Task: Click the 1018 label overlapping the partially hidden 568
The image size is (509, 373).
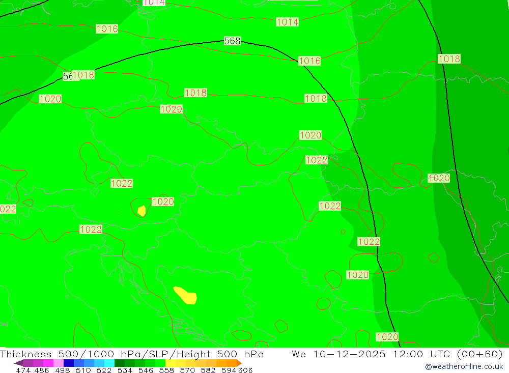Action: pyautogui.click(x=83, y=75)
